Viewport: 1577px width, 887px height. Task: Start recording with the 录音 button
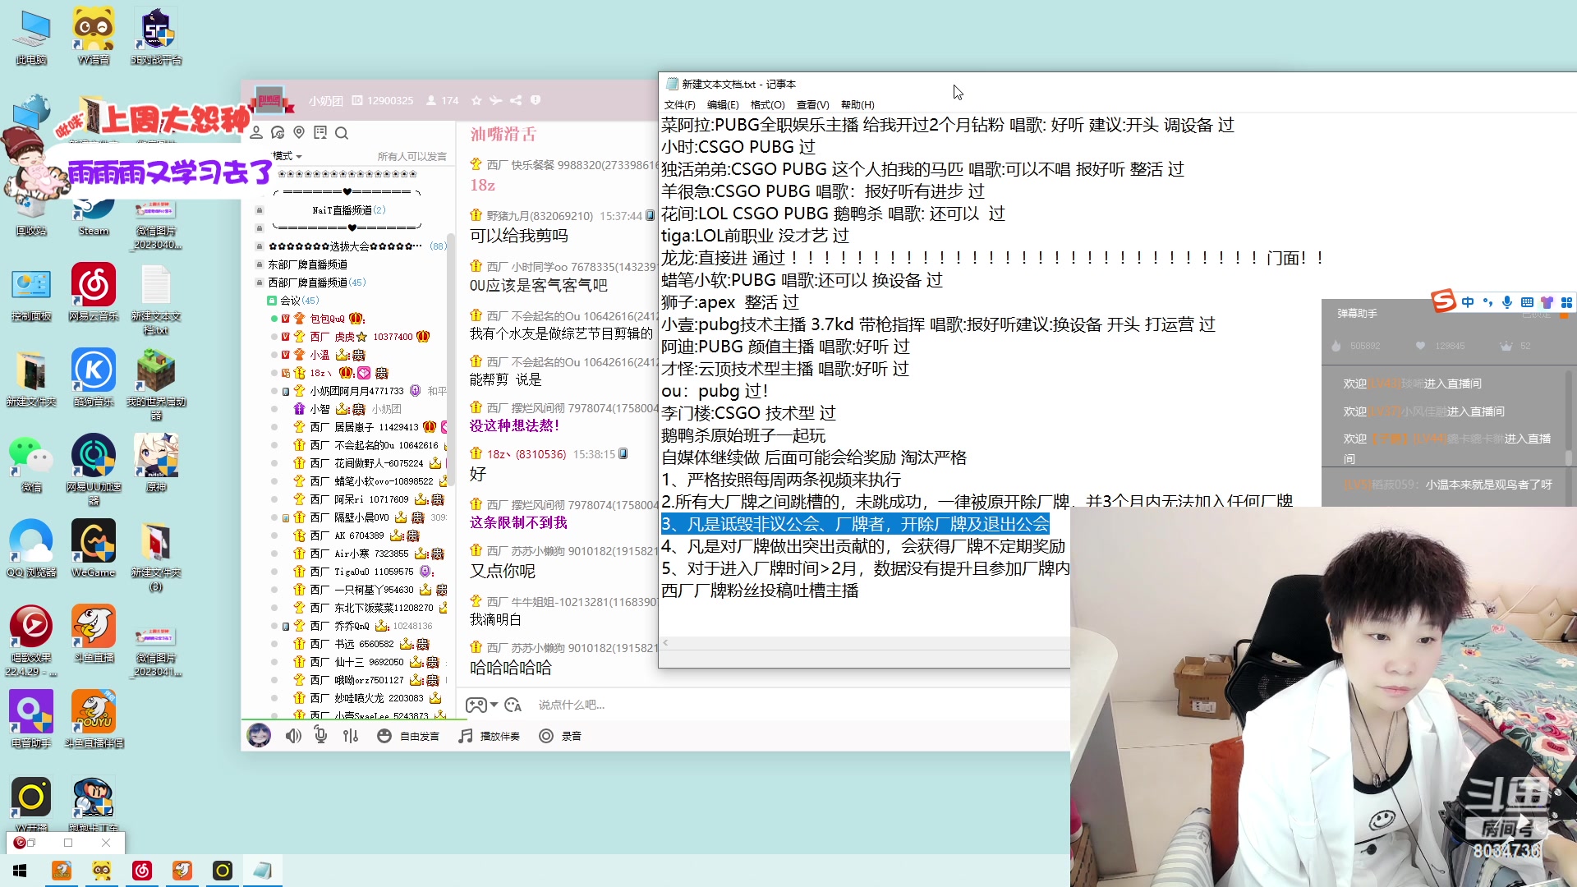click(x=560, y=736)
